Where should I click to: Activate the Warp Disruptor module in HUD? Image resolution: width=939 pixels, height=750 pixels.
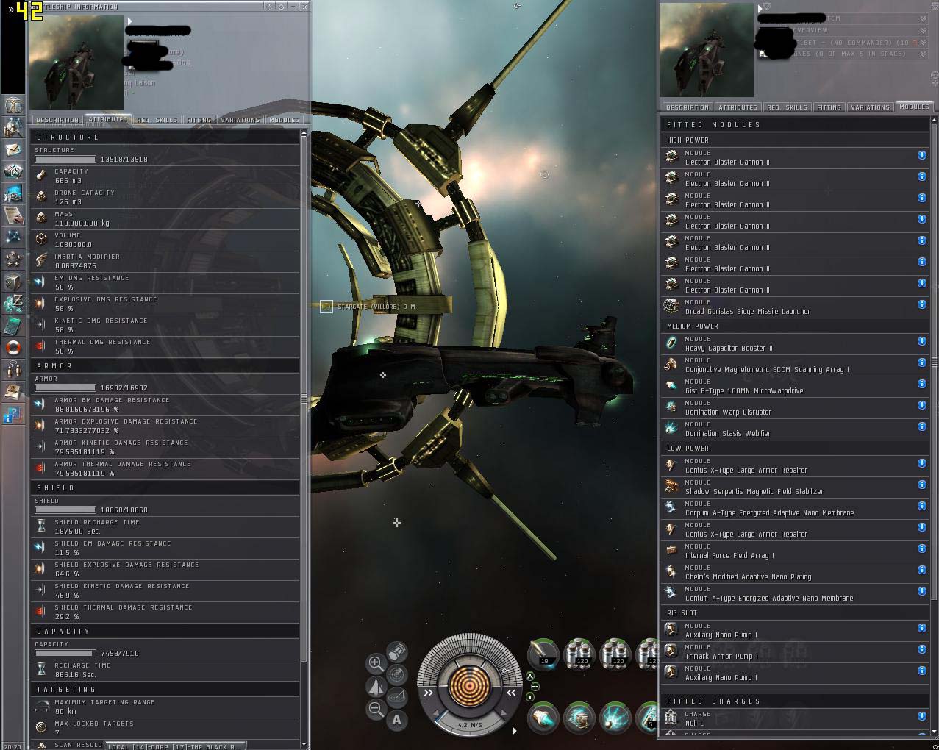pyautogui.click(x=579, y=717)
